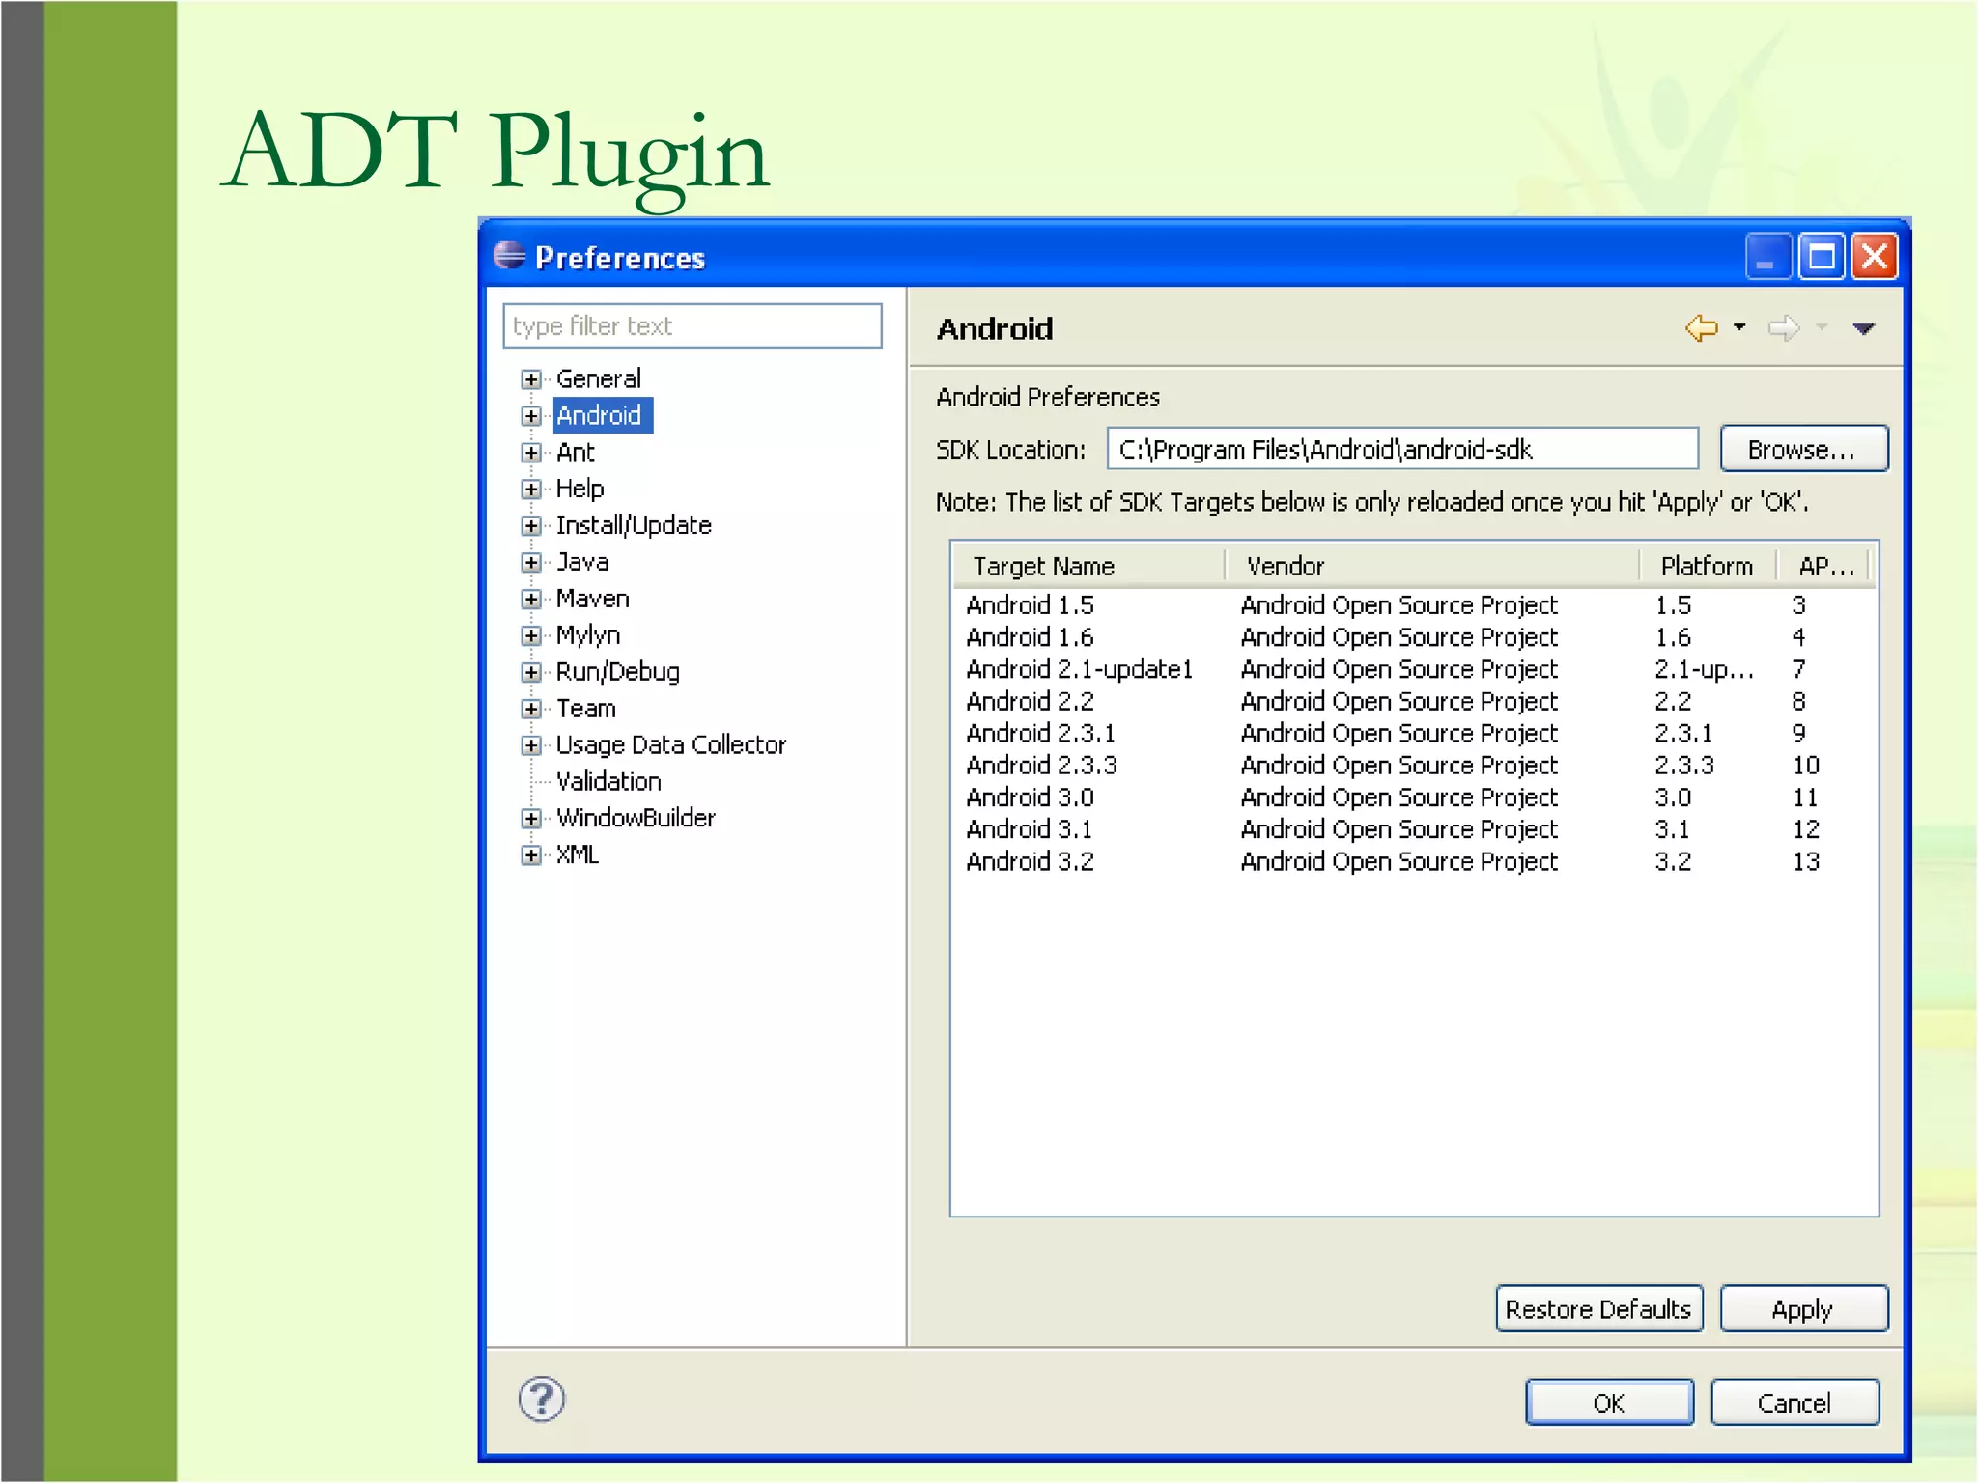1978x1483 pixels.
Task: Confirm with the OK button
Action: pyautogui.click(x=1609, y=1403)
